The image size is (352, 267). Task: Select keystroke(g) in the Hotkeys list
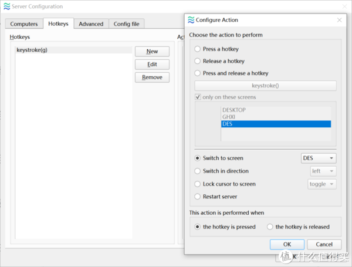pyautogui.click(x=73, y=50)
